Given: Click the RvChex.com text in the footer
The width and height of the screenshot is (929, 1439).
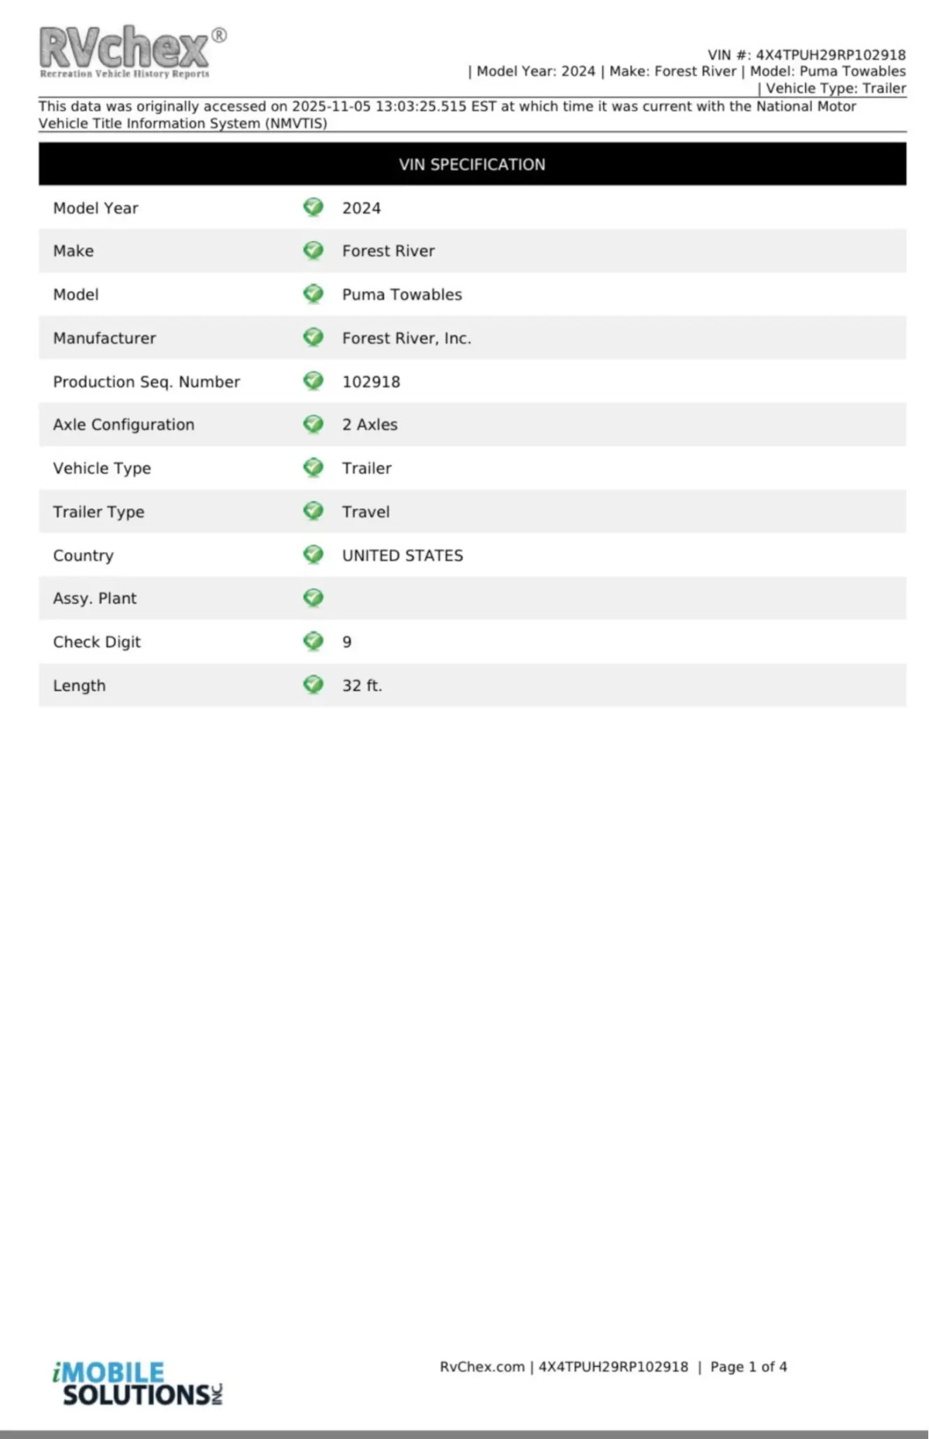Looking at the screenshot, I should 482,1367.
